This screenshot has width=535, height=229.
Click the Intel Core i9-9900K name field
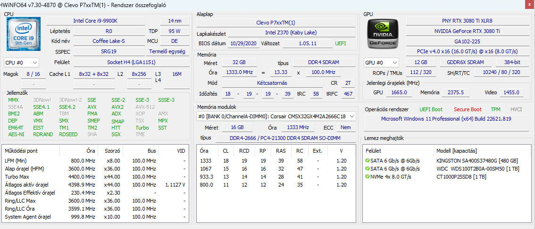click(95, 21)
